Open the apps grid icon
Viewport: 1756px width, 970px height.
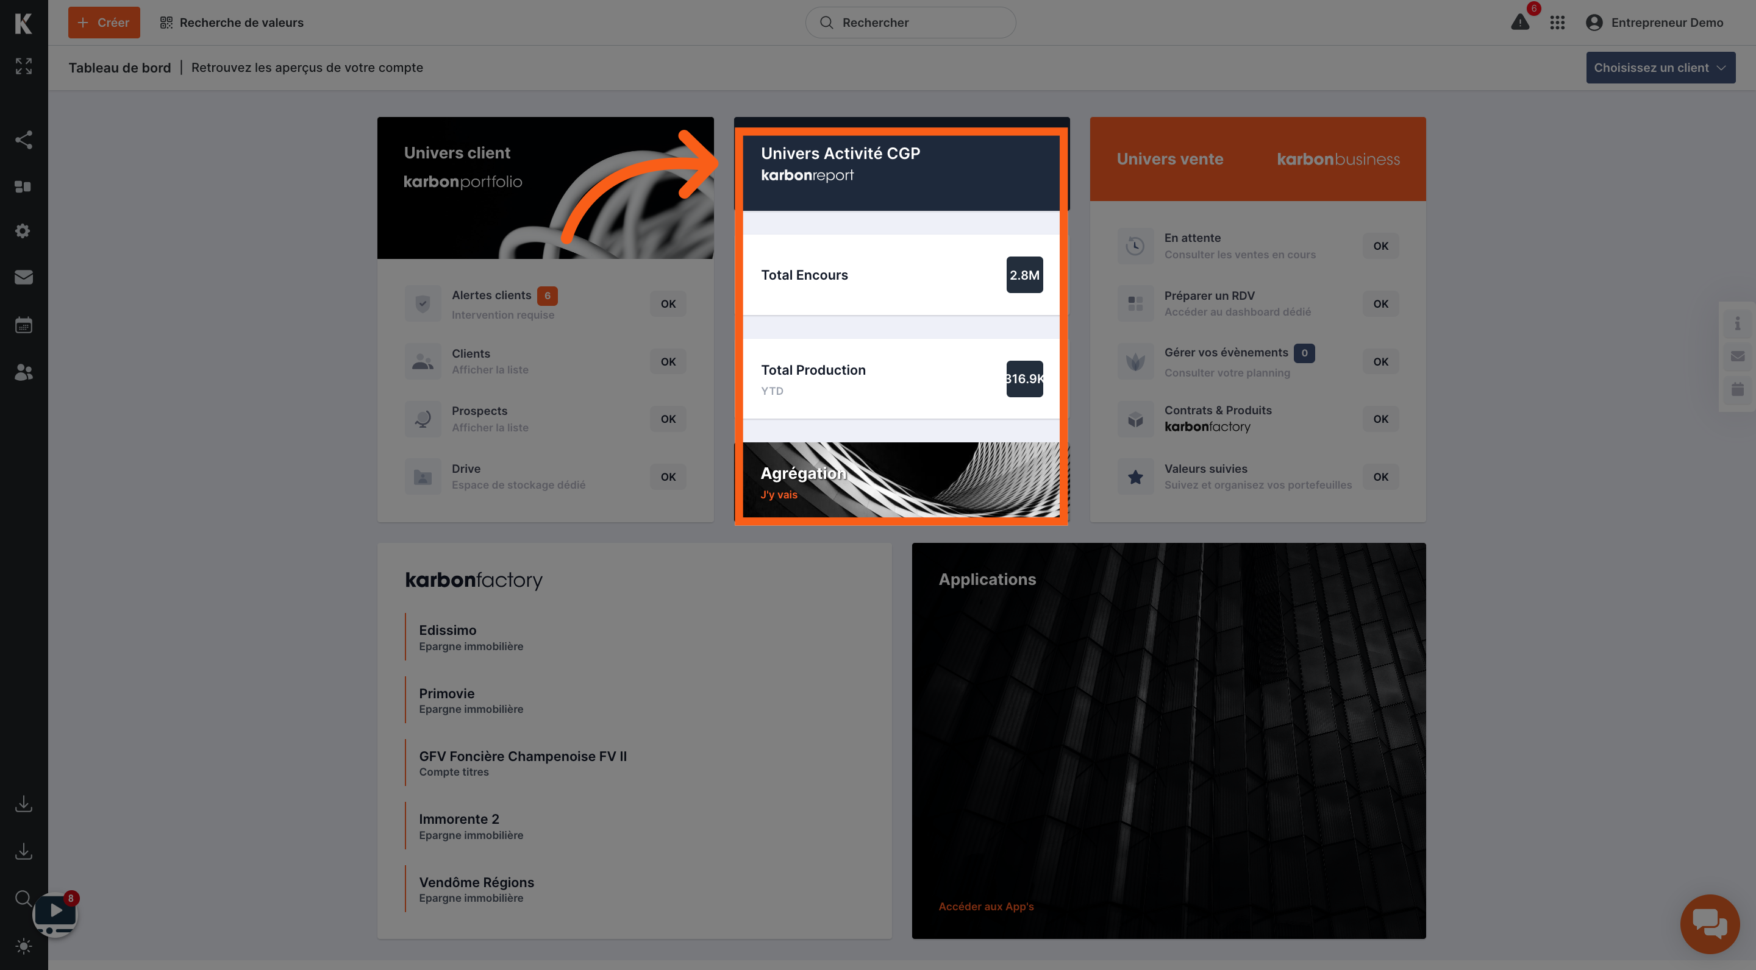[1557, 23]
